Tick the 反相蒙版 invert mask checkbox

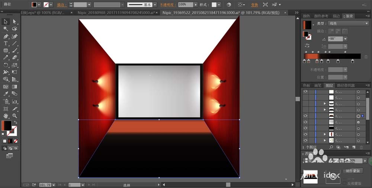click(x=344, y=183)
